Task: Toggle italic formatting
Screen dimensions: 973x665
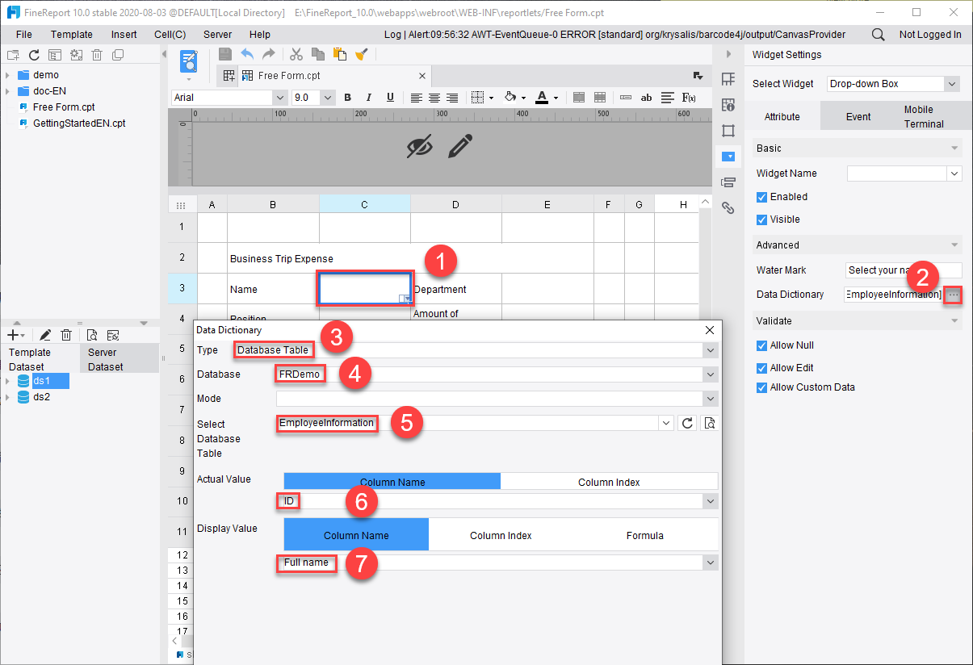Action: point(369,98)
